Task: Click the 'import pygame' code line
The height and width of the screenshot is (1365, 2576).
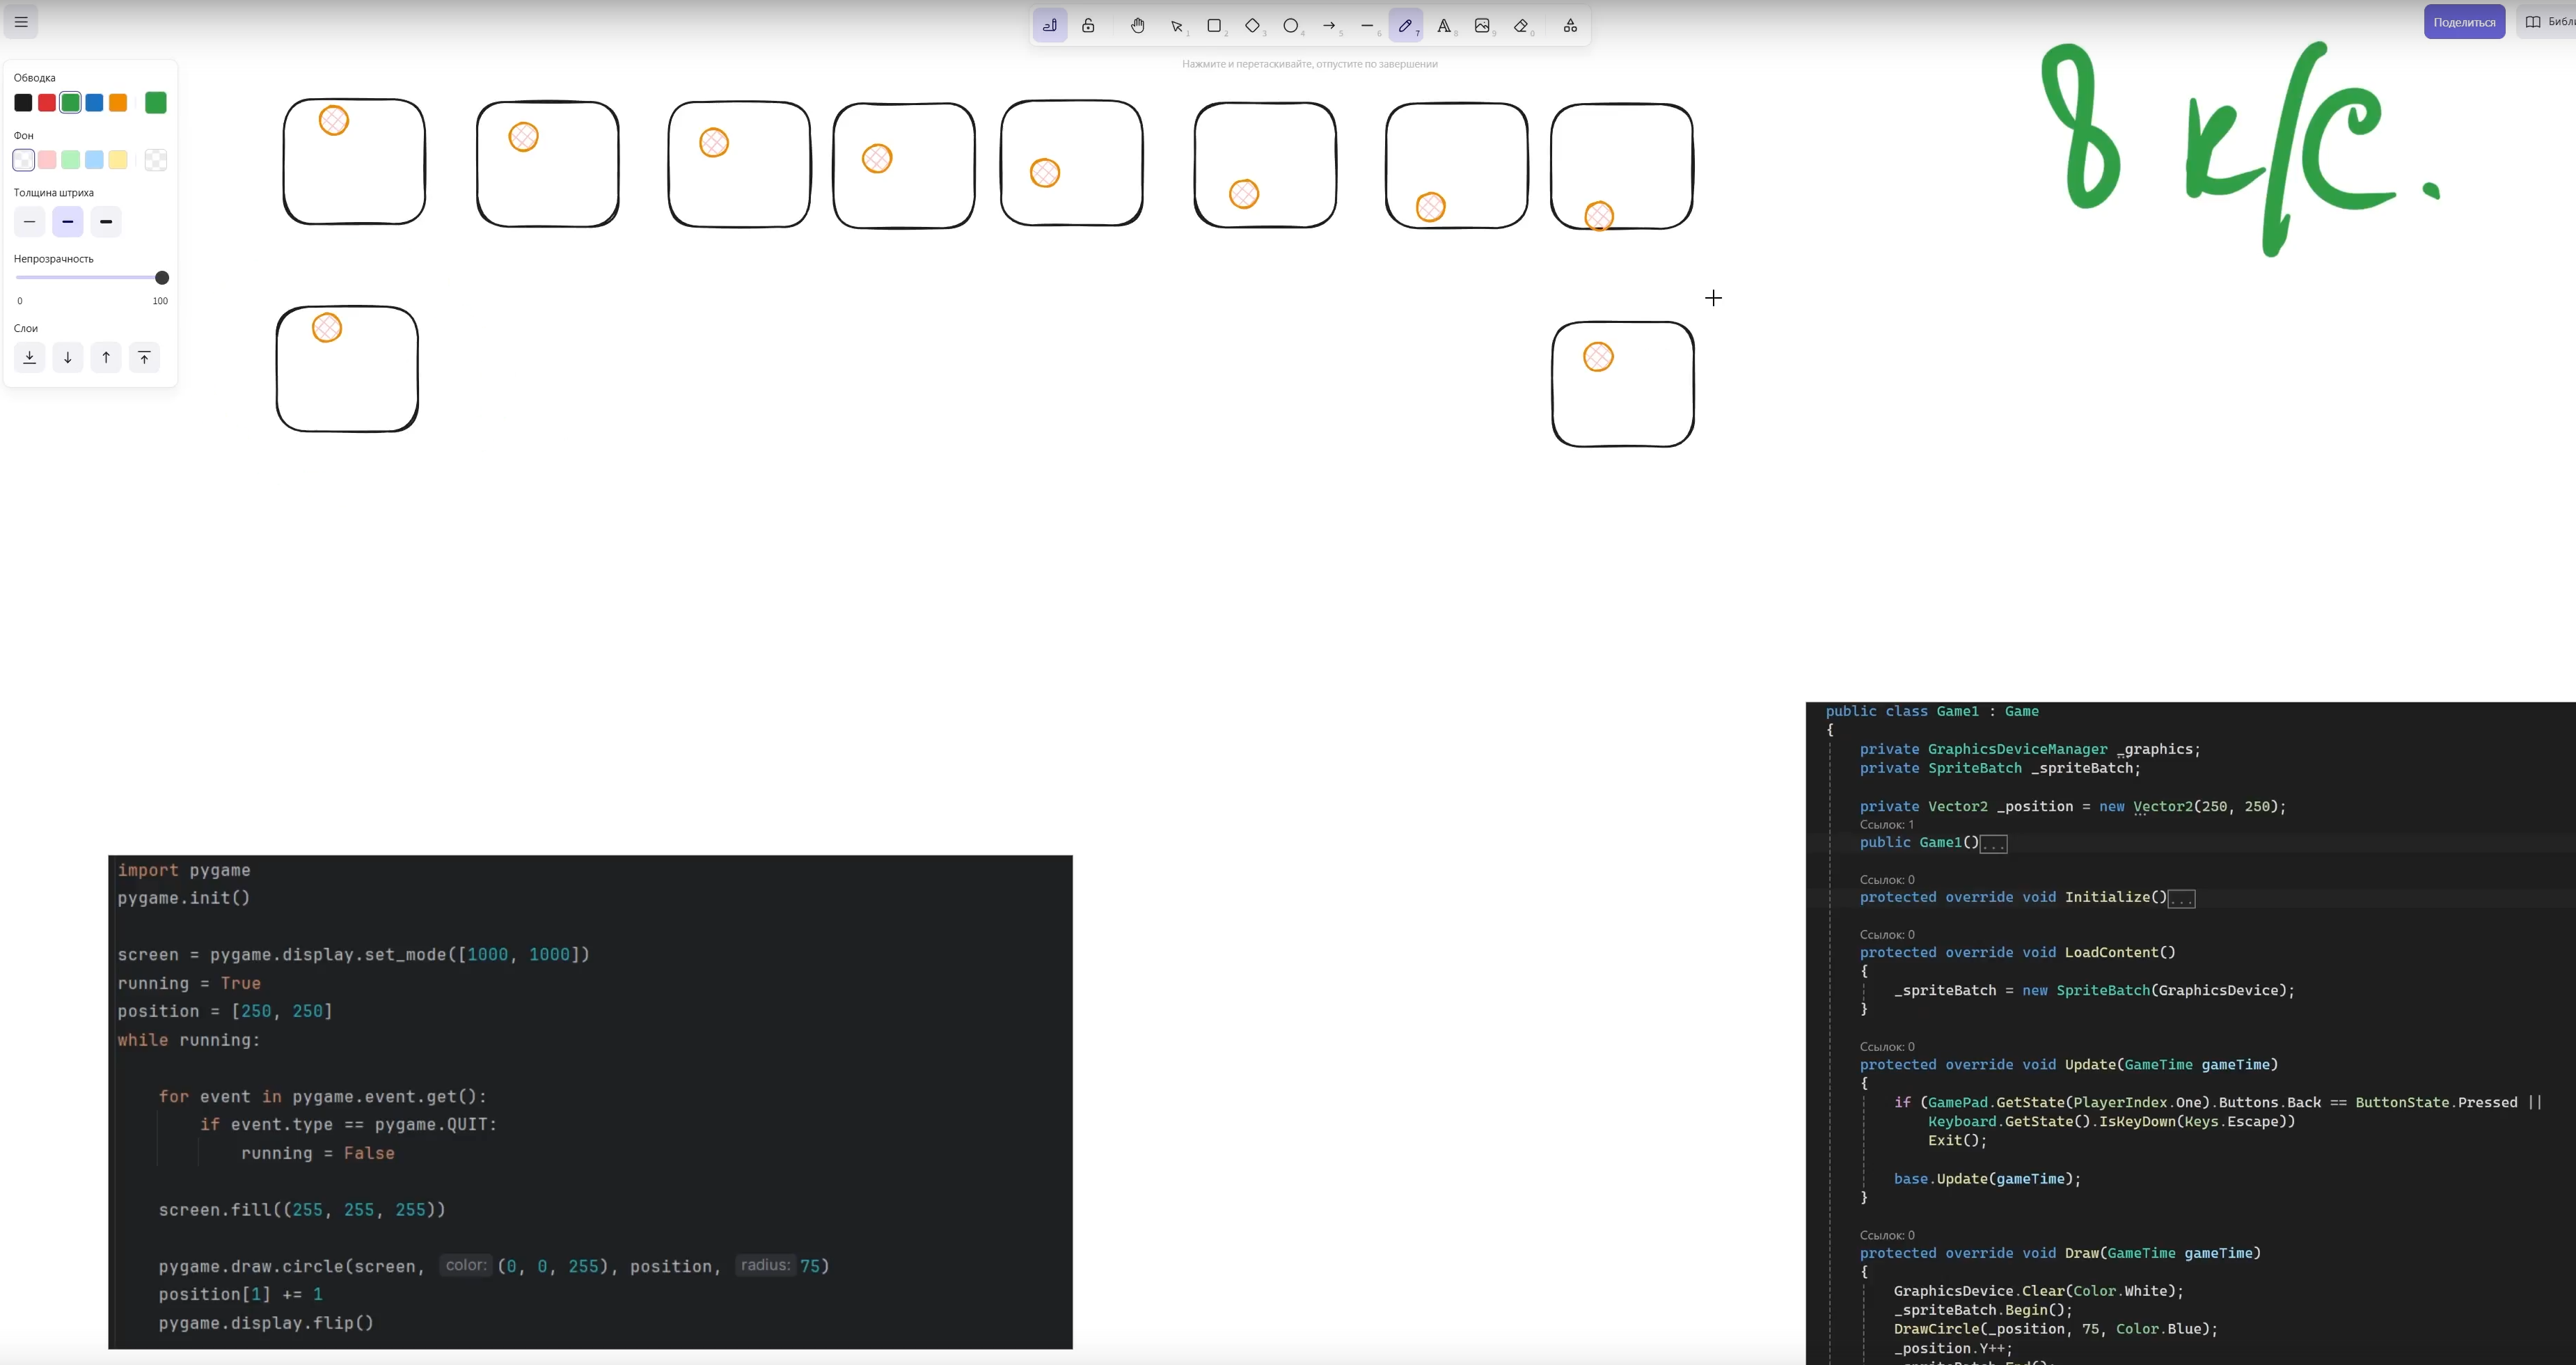Action: click(x=184, y=870)
